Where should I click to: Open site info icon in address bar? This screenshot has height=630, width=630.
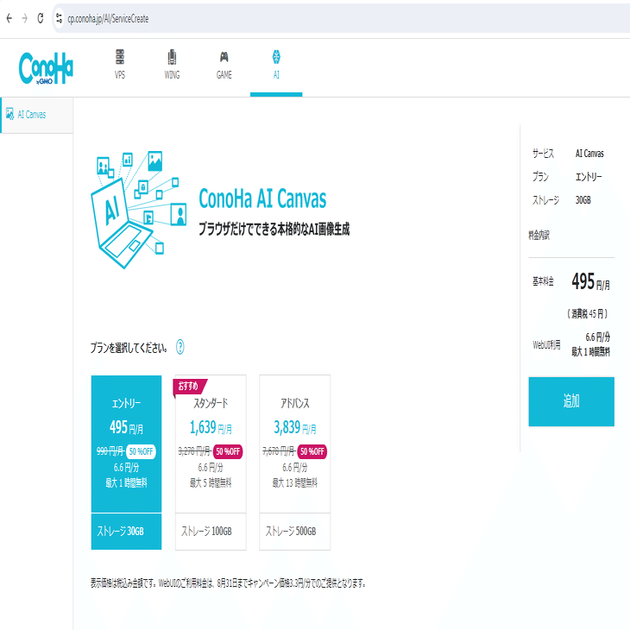tap(59, 18)
